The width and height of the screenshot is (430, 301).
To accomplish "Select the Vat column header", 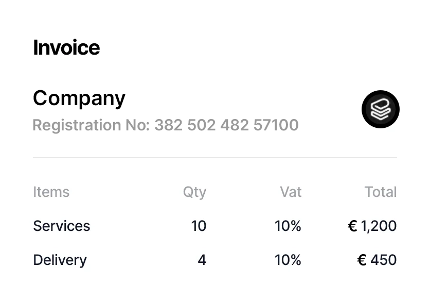I will pyautogui.click(x=291, y=192).
